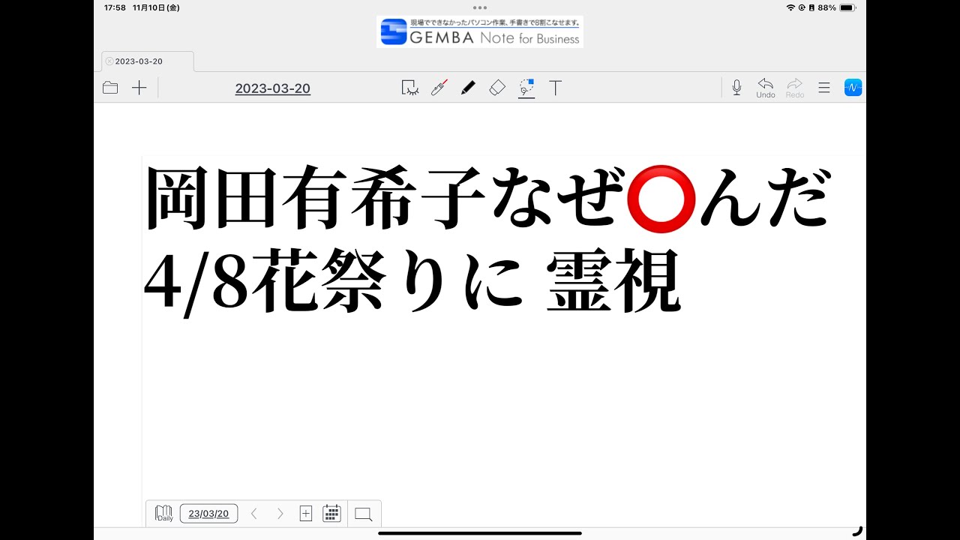960x540 pixels.
Task: Close the 2023-03-20 tab
Action: (109, 61)
